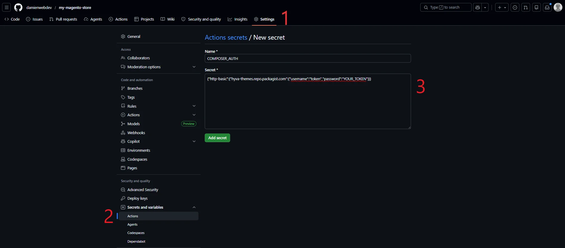Open Deploy keys settings
Image resolution: width=565 pixels, height=248 pixels.
coord(158,198)
